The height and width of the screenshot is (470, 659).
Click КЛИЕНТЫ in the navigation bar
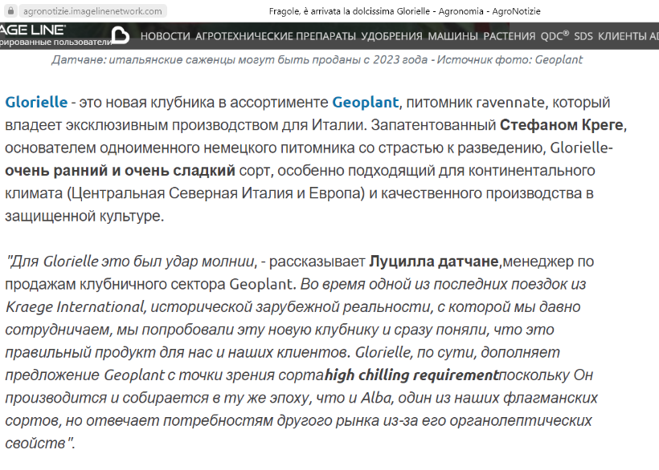[622, 36]
